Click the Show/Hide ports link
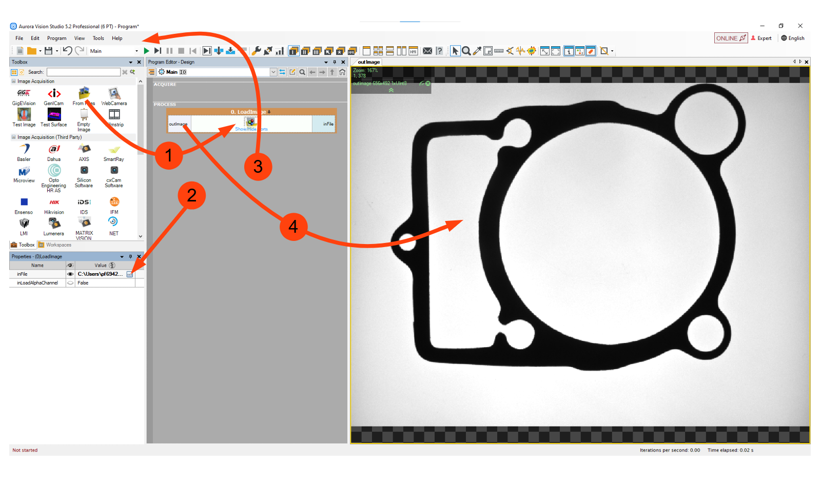 pos(251,129)
